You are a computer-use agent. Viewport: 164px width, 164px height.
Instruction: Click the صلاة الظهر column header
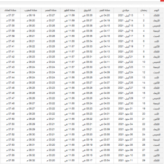(69, 10)
